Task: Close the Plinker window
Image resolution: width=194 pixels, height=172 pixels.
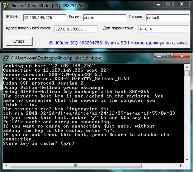Action: point(181,4)
